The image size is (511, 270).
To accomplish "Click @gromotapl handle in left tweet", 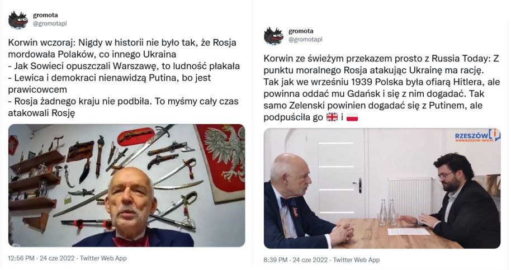I will pos(50,24).
